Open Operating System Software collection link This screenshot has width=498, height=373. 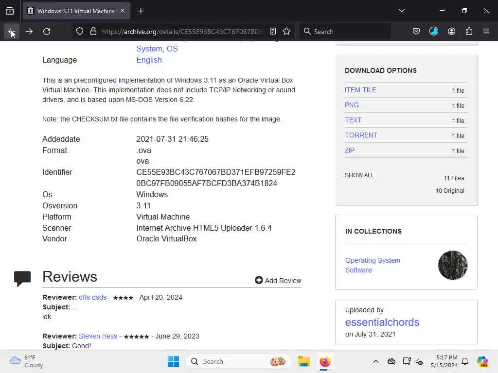point(373,265)
